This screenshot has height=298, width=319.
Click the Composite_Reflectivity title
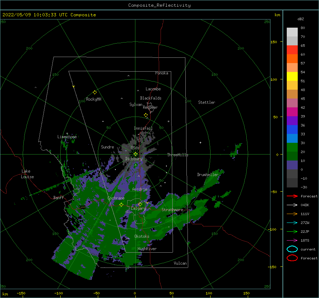point(159,5)
